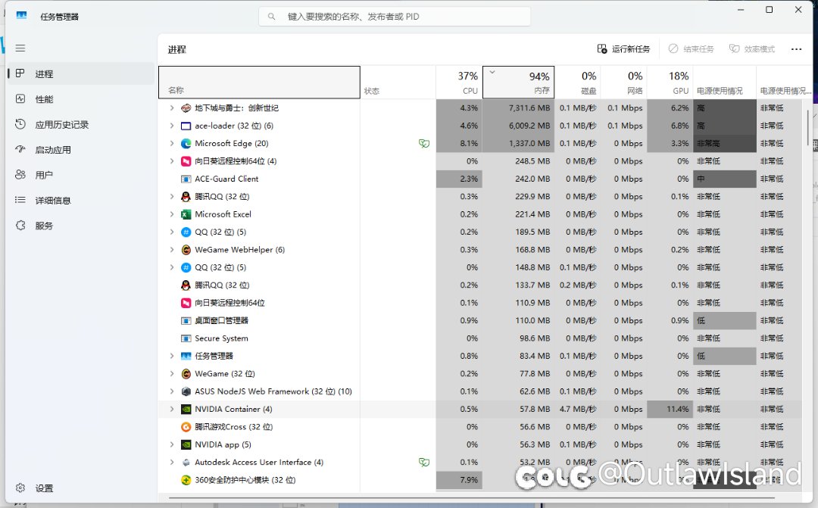Screen dimensions: 818x508
Task: Click the 桌面窗口管理器 process icon
Action: coord(186,321)
